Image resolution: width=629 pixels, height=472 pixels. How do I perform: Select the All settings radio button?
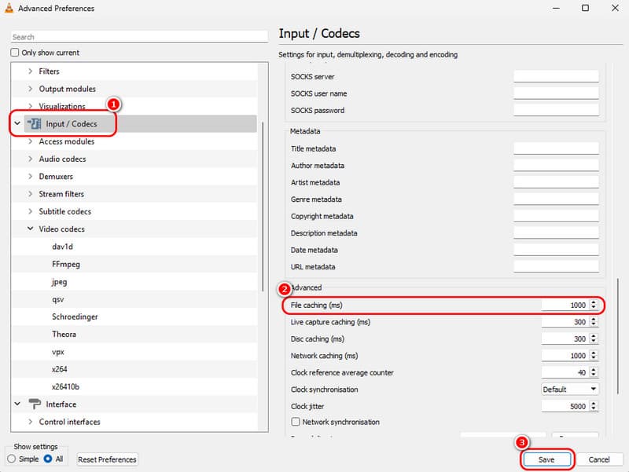click(x=48, y=459)
